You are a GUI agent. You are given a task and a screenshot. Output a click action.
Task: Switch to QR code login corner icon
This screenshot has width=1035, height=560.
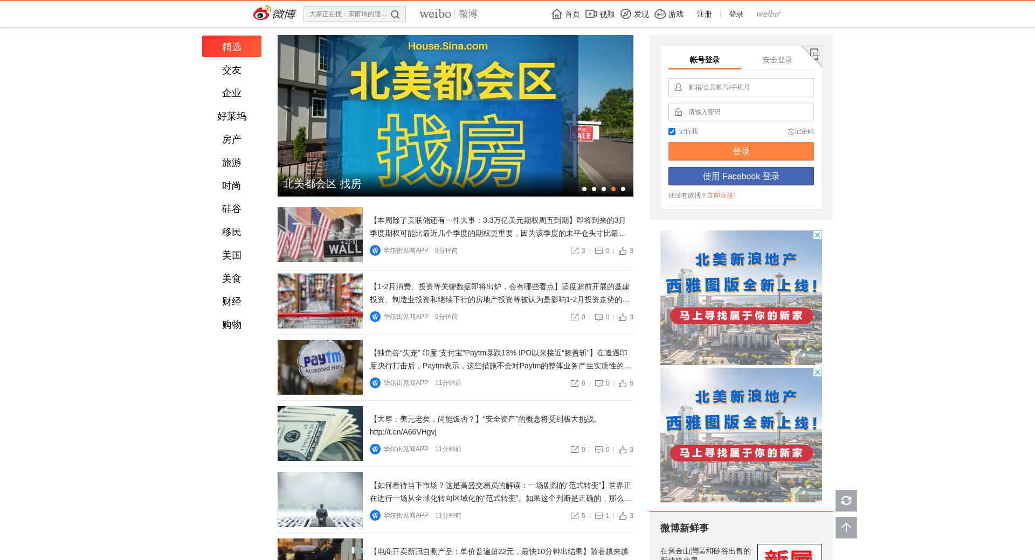815,54
